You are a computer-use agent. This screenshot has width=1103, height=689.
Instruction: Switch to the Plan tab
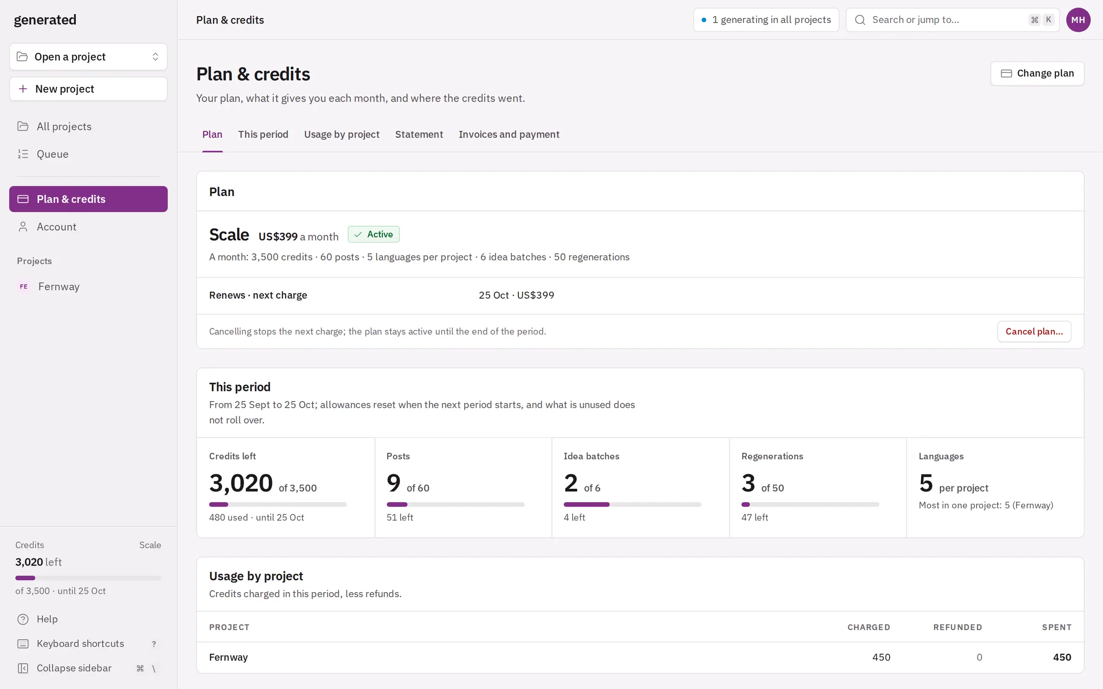[x=212, y=135]
